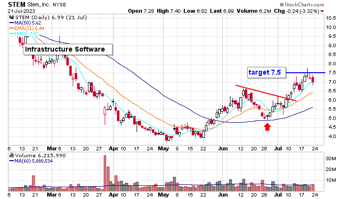The image size is (344, 199).
Task: Click the blue line swatch beside MA(50)
Action: (12, 23)
